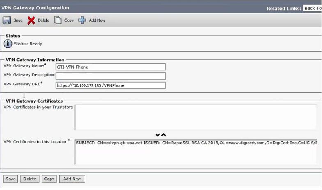The width and height of the screenshot is (322, 190).
Task: Click the Save label in top toolbar
Action: 18,20
